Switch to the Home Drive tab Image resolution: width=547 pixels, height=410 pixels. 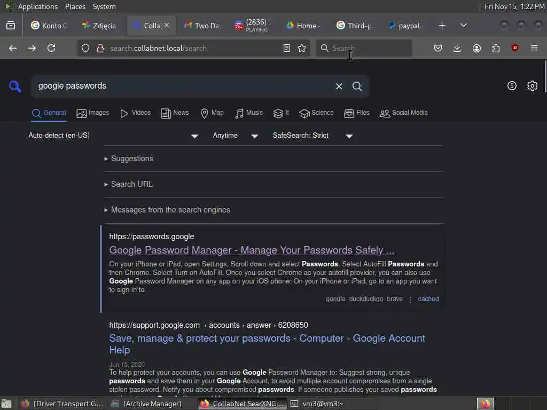303,26
